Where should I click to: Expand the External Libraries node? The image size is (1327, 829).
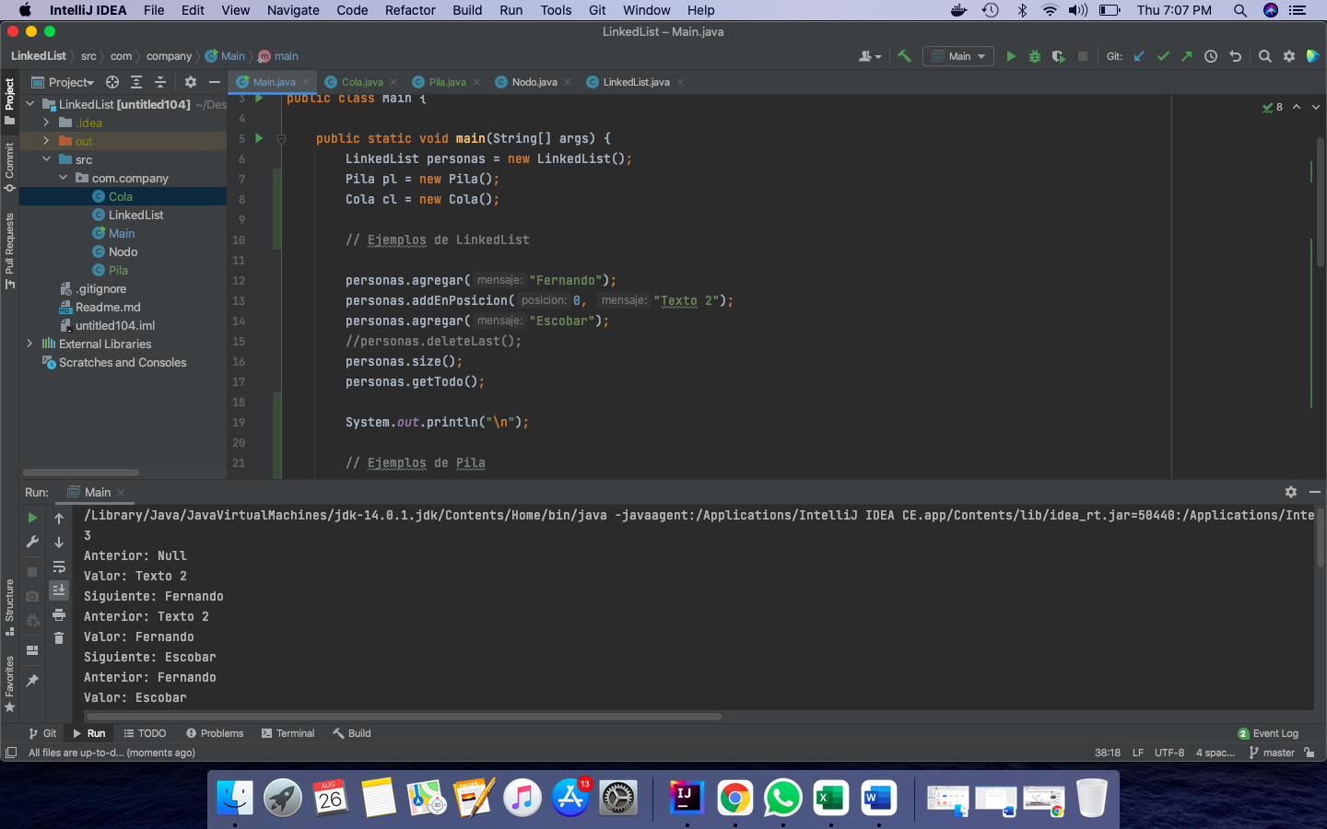tap(29, 344)
